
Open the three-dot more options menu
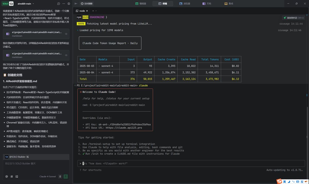pyautogui.click(x=64, y=4)
